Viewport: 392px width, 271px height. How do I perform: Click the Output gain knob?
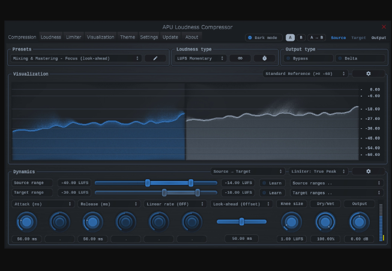tap(359, 222)
